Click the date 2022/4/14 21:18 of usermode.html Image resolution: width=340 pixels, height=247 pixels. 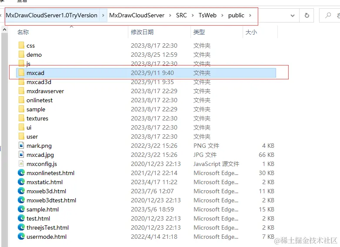click(x=154, y=237)
